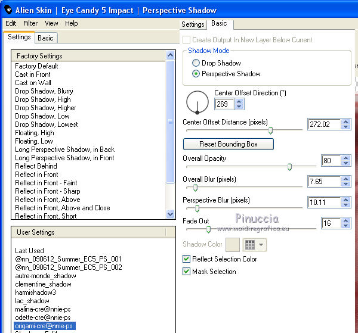The width and height of the screenshot is (358, 333).
Task: Select Reflect in Front, Above and Close
Action: click(63, 208)
